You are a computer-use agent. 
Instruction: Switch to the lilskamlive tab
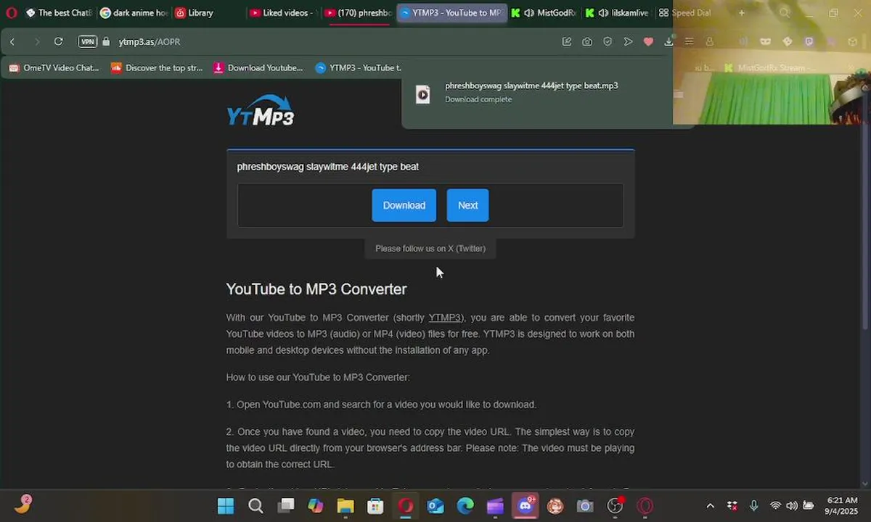point(617,13)
